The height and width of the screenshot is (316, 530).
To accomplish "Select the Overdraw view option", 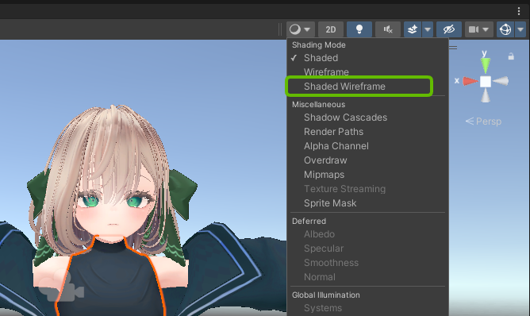I will (325, 160).
